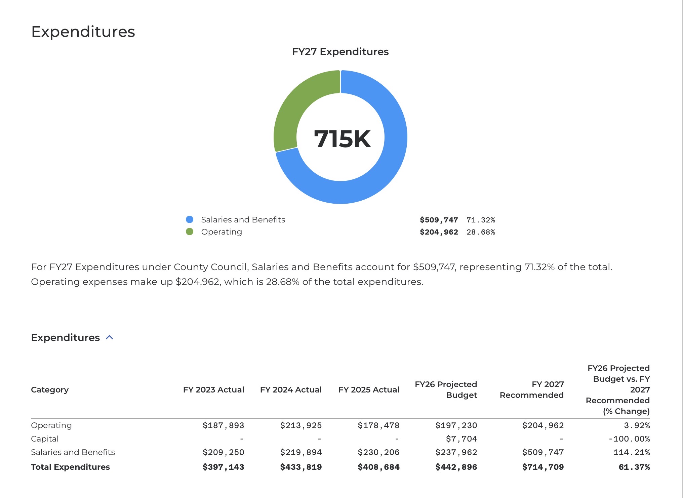Sort by FY 2023 Actual column header
The image size is (683, 498).
click(213, 389)
